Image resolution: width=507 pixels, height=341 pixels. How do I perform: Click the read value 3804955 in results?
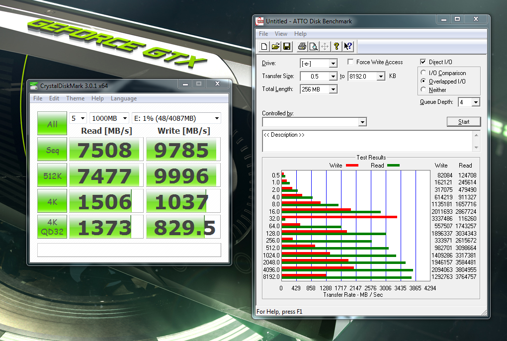coord(466,270)
